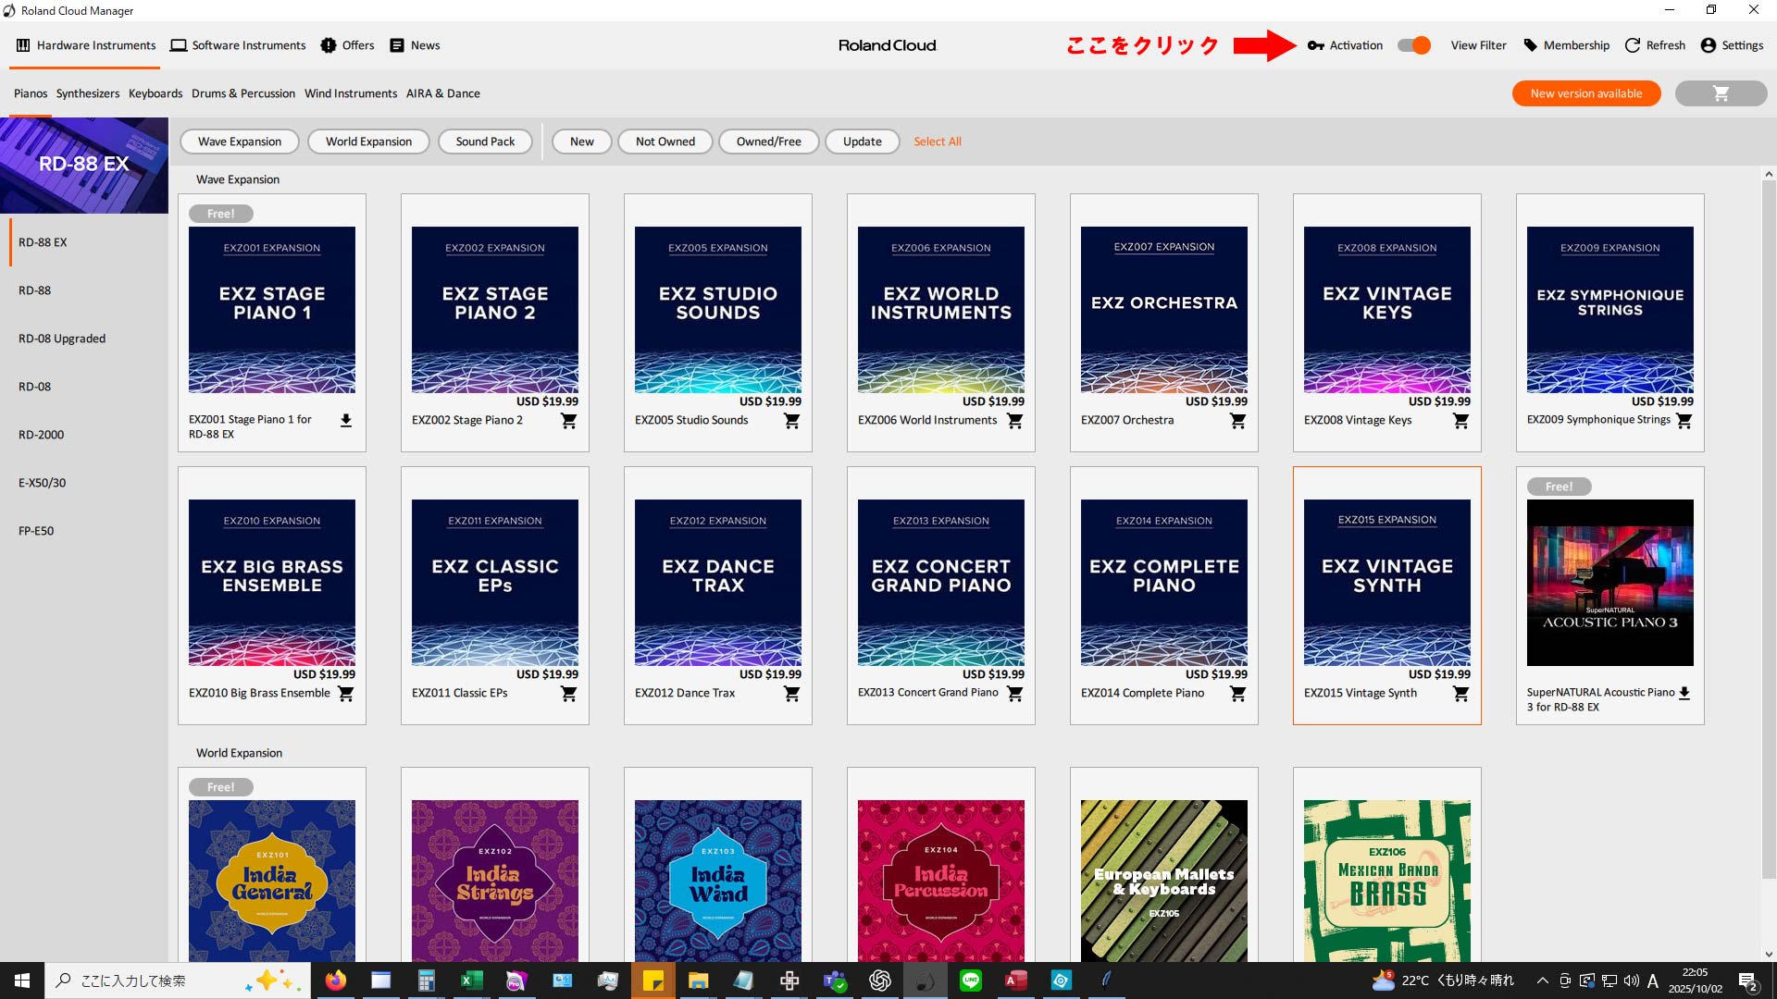The width and height of the screenshot is (1777, 999).
Task: Switch to Software Instruments tab
Action: point(238,45)
